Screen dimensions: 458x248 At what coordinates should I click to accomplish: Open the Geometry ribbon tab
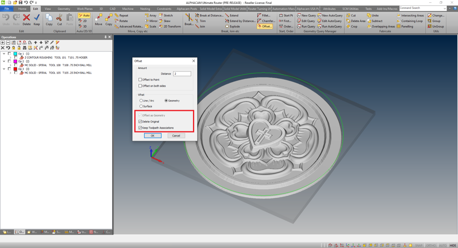64,9
